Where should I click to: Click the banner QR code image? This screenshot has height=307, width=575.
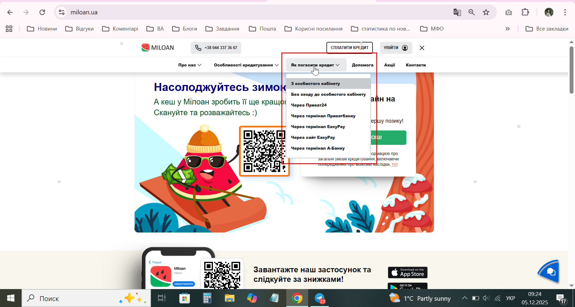point(264,151)
